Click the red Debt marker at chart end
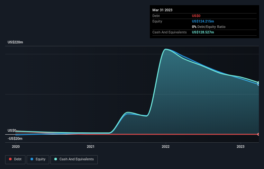264x169 pixels. click(x=259, y=134)
